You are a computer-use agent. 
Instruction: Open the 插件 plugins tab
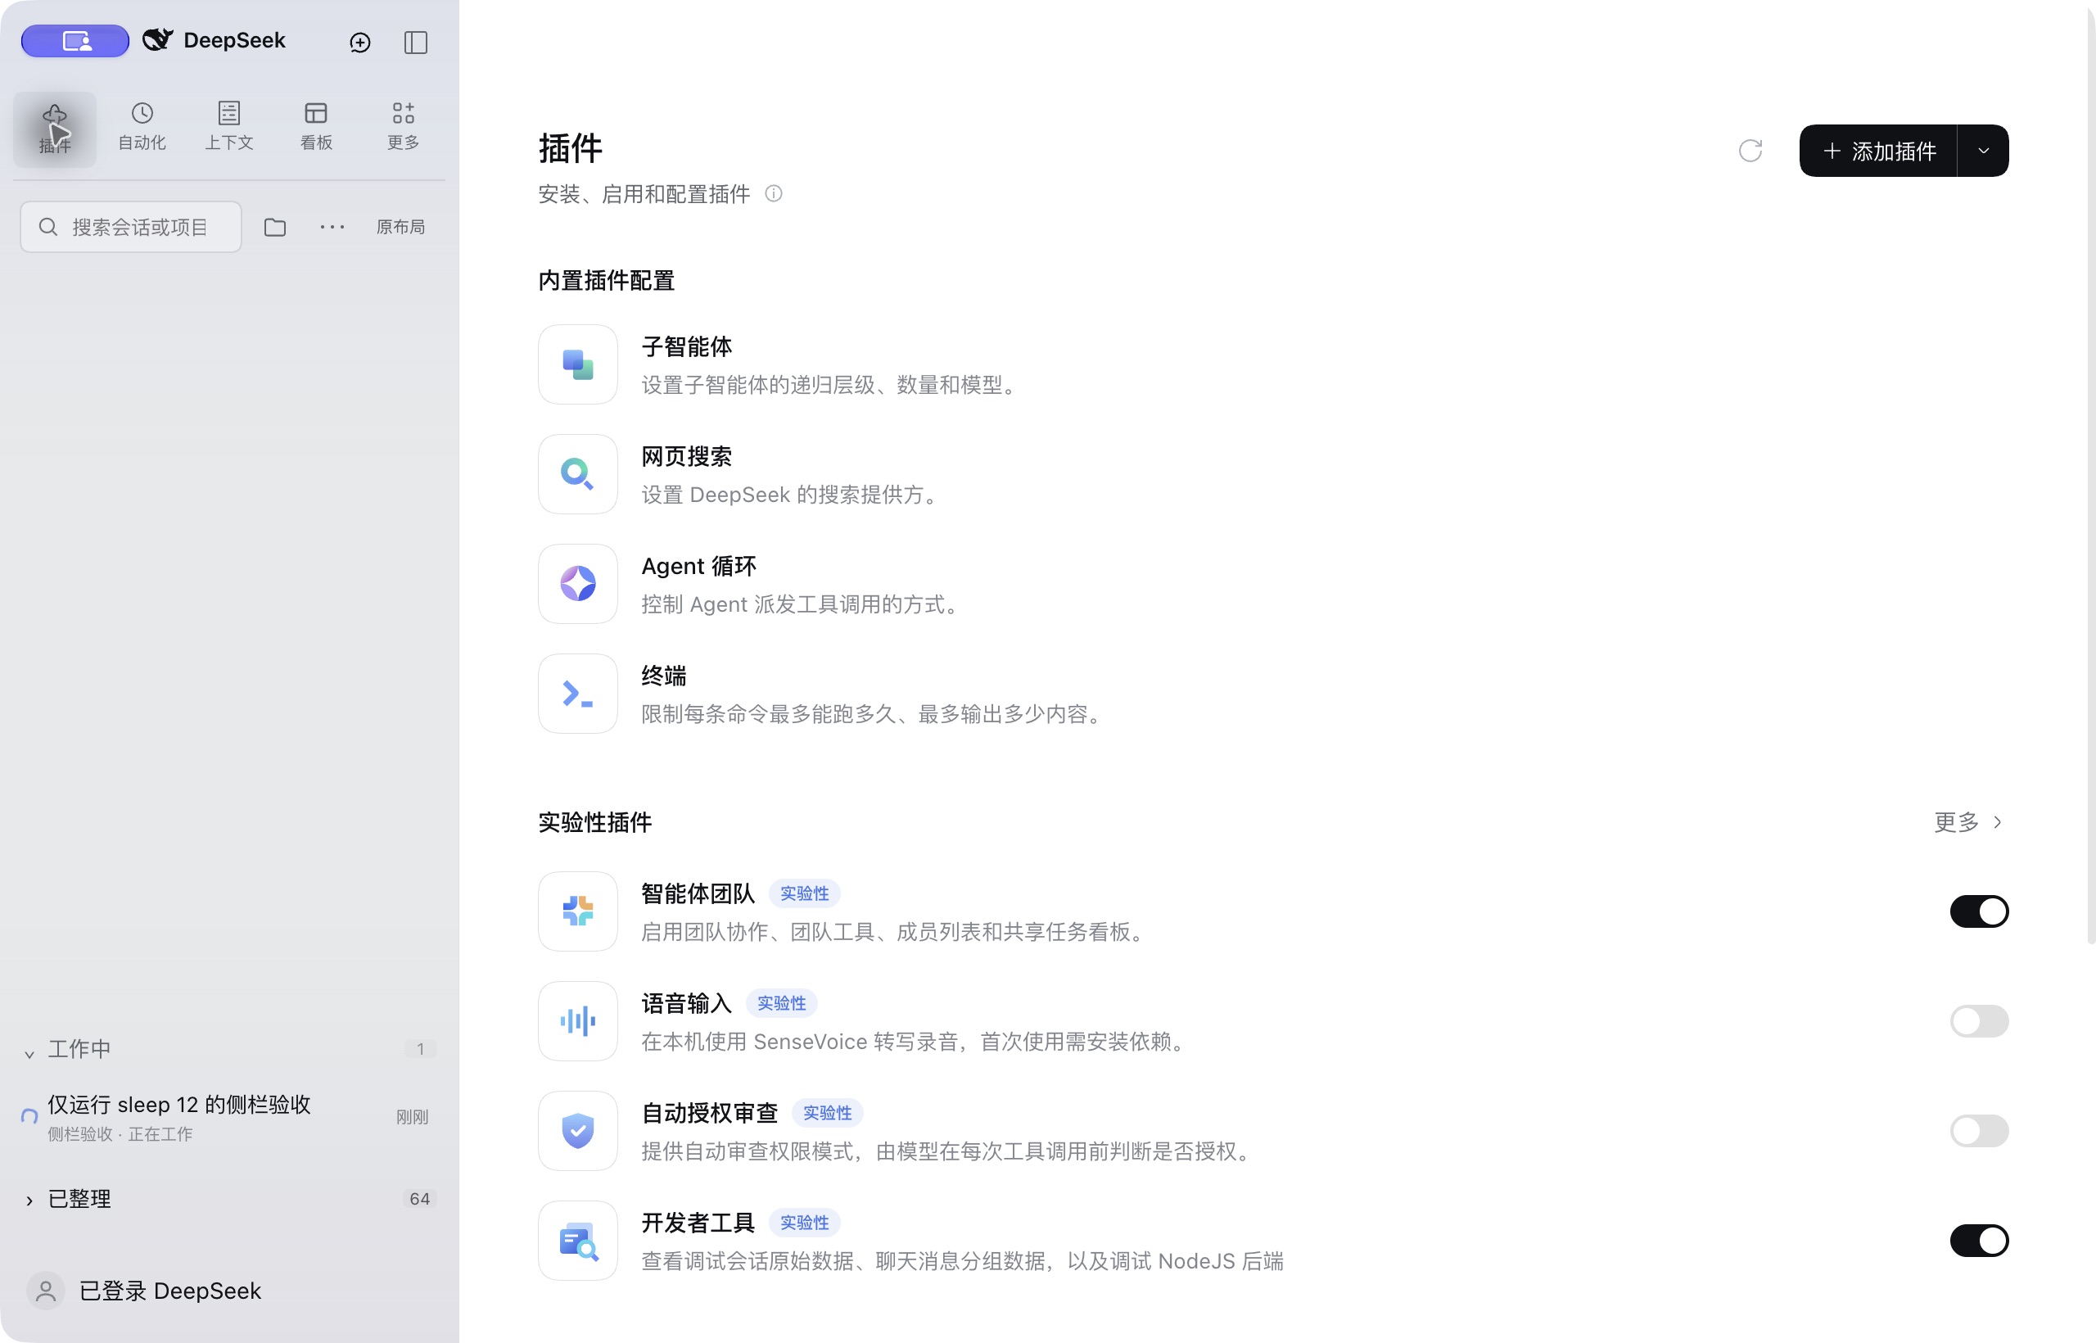[x=55, y=129]
